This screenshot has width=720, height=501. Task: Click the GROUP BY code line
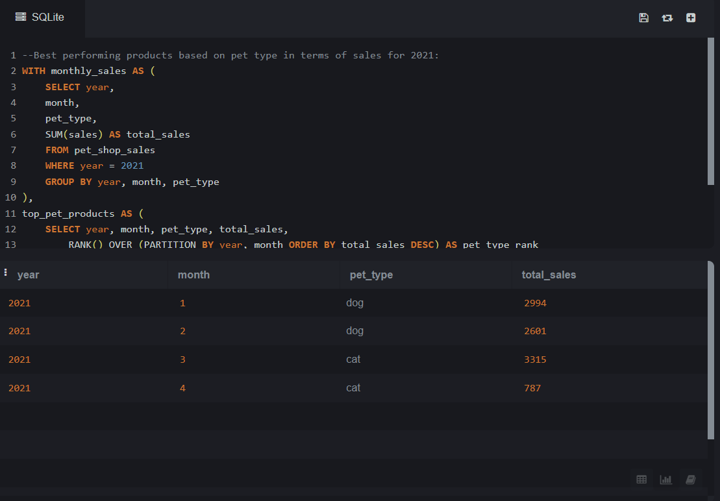(132, 182)
